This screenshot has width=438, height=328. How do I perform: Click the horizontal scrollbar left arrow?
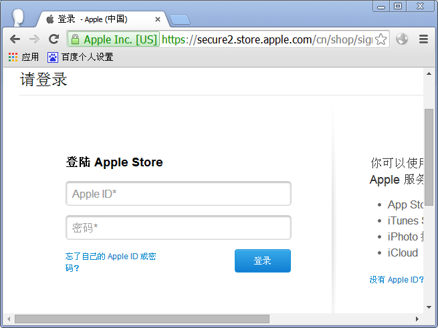pos(9,319)
